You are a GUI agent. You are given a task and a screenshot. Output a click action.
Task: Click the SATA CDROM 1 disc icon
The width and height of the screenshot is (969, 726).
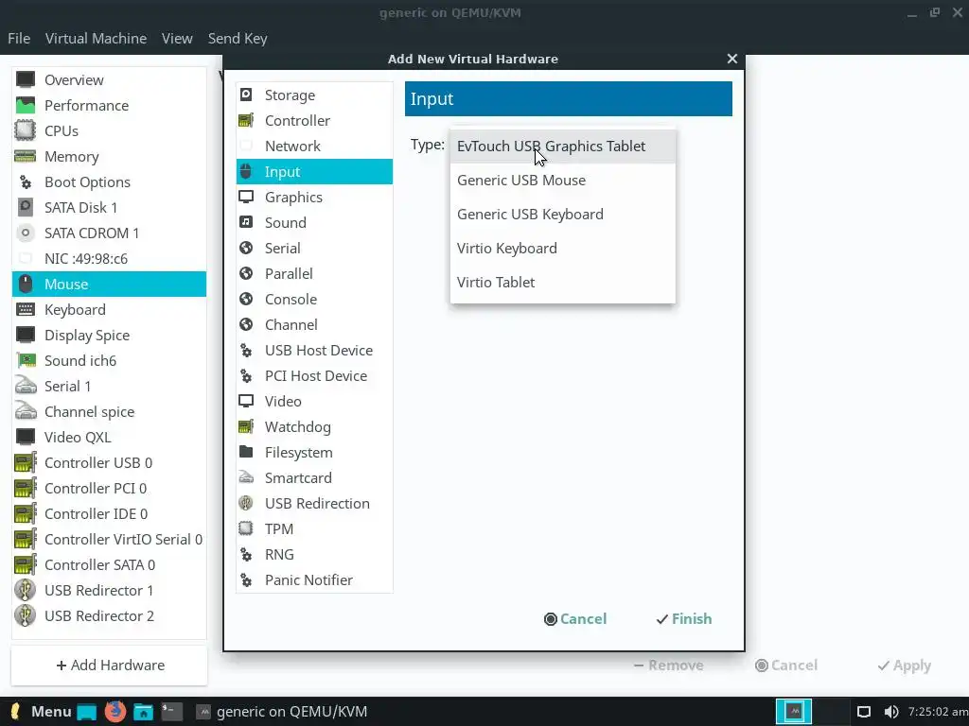pos(26,233)
